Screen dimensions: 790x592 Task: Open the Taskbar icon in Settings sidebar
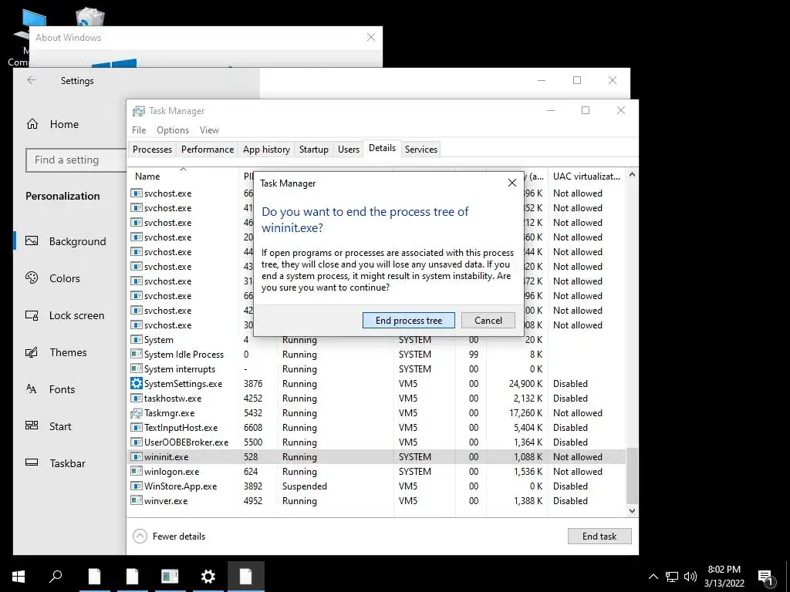click(32, 462)
